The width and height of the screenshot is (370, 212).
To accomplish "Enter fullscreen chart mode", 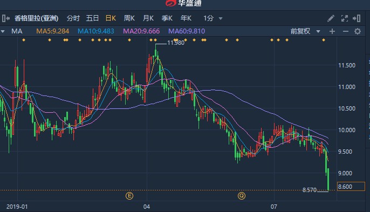I will point(345,18).
